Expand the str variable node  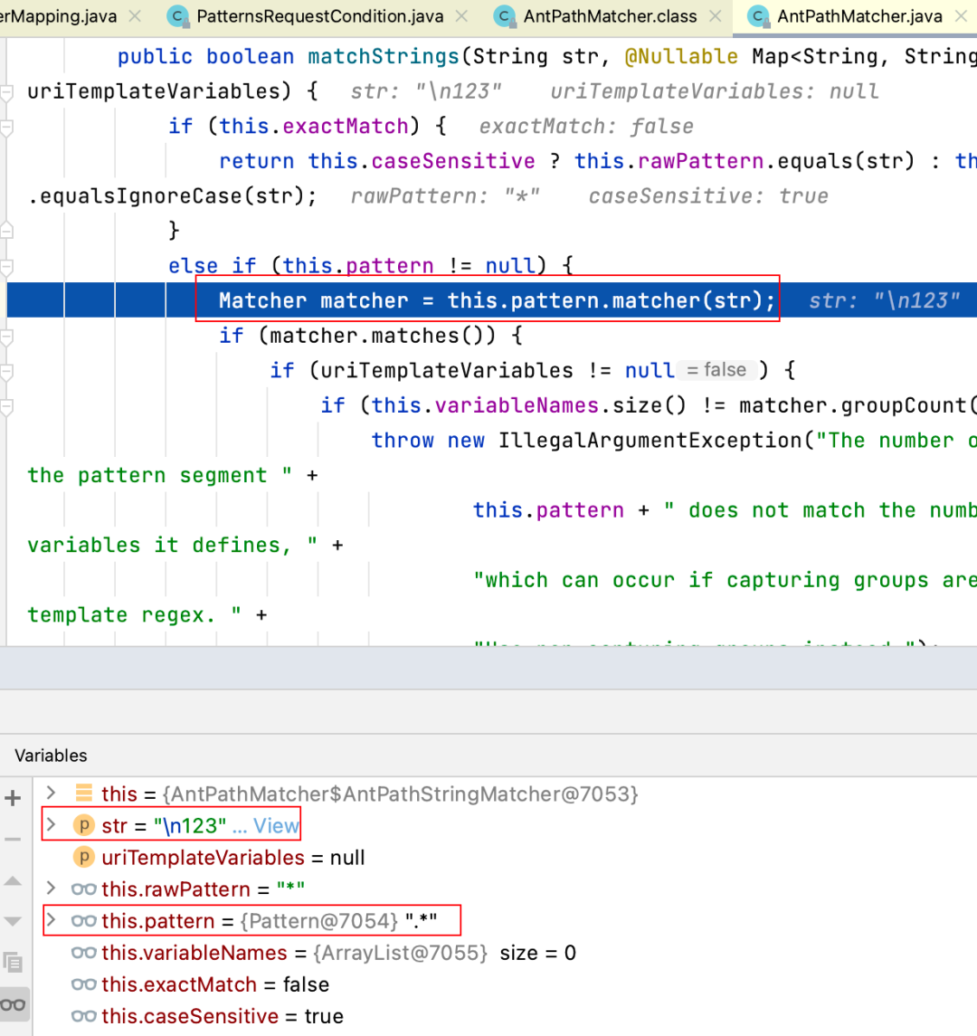click(52, 825)
